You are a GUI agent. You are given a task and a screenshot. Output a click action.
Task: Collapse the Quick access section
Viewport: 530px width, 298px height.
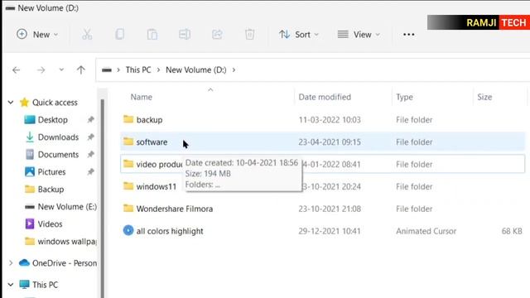tap(11, 103)
